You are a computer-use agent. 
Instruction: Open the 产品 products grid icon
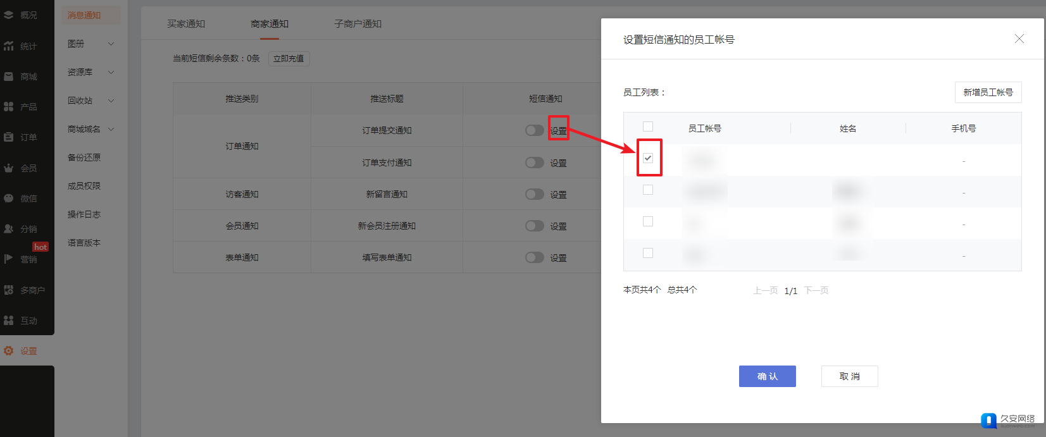(x=9, y=107)
